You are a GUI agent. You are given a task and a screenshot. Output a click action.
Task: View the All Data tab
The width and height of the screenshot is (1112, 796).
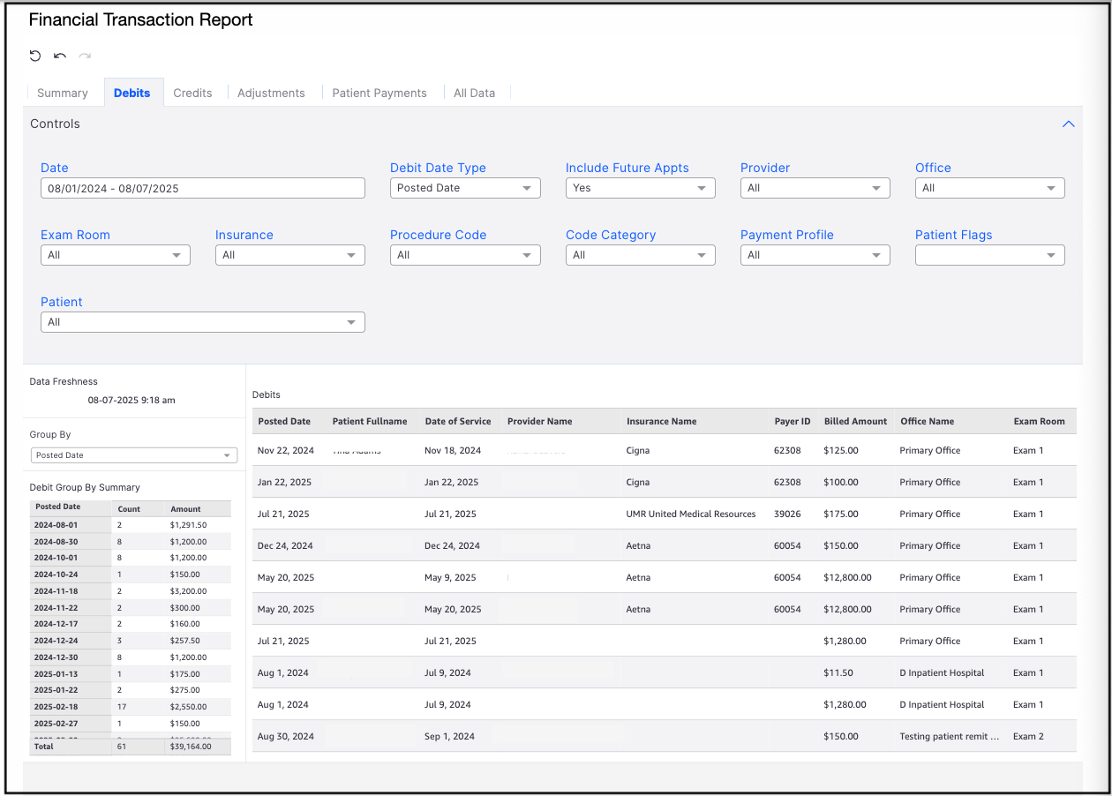coord(474,93)
